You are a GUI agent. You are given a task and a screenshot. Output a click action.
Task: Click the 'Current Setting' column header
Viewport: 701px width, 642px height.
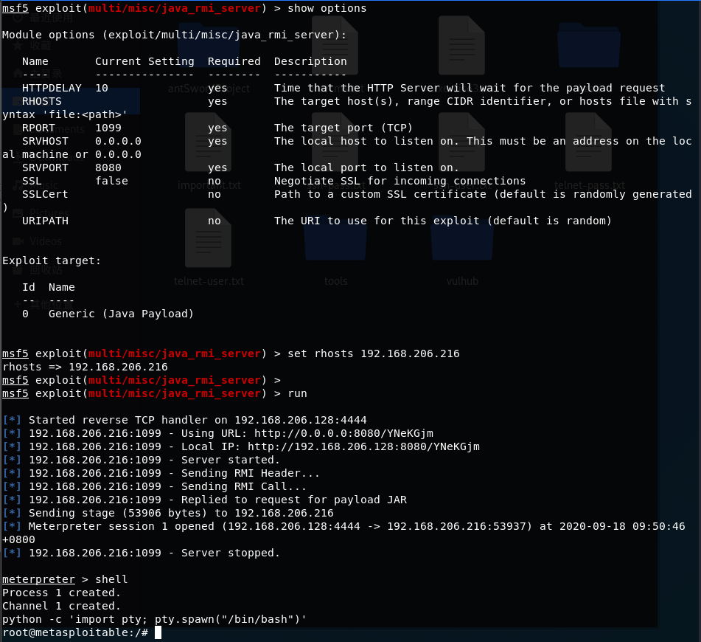(145, 61)
